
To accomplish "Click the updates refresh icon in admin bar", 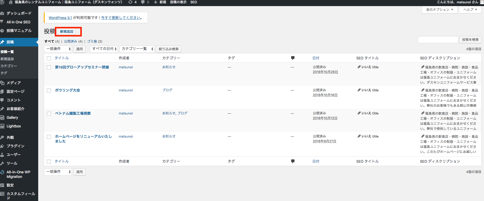I will pos(130,2).
